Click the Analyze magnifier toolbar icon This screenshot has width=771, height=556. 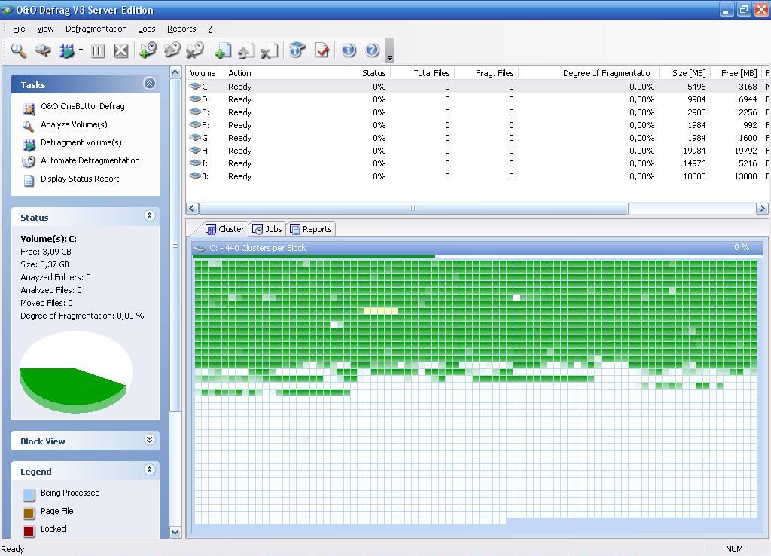click(x=19, y=50)
